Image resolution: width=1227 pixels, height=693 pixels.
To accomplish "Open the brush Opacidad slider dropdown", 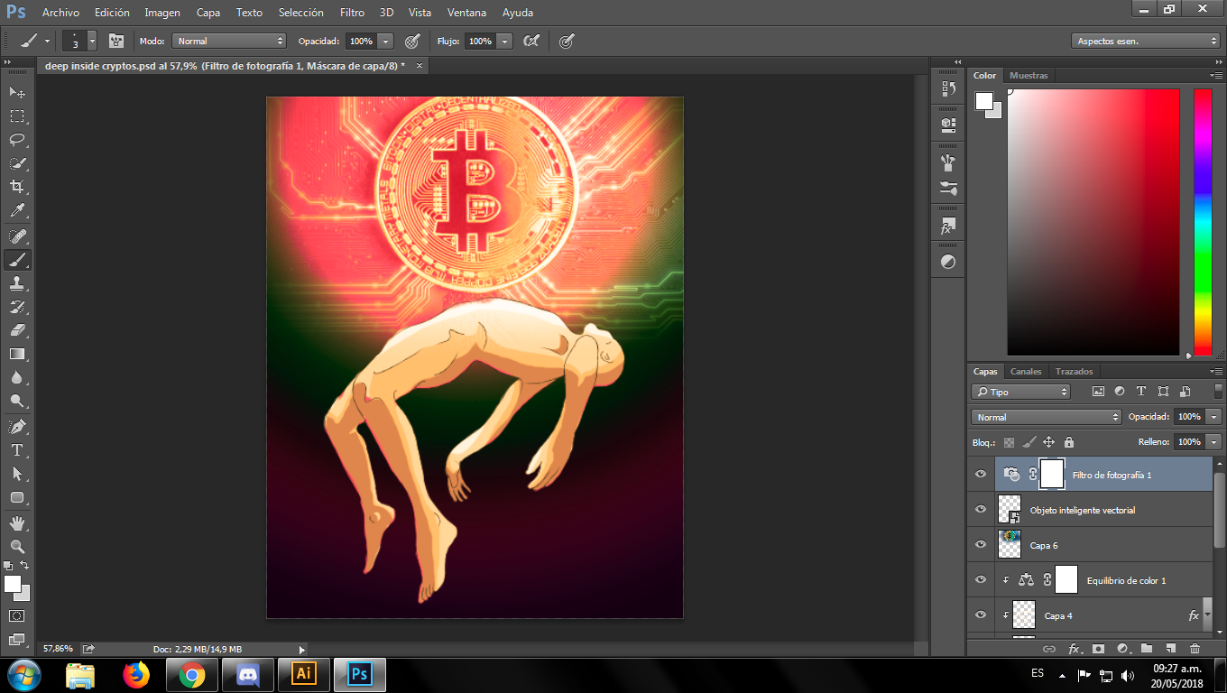I will [386, 41].
